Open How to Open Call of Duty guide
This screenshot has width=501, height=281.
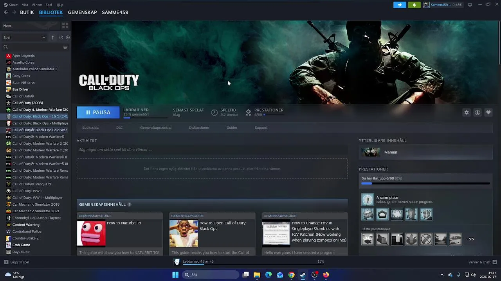click(212, 234)
